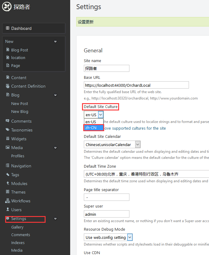Click the Super user input field
Image resolution: width=209 pixels, height=255 pixels.
[107, 214]
